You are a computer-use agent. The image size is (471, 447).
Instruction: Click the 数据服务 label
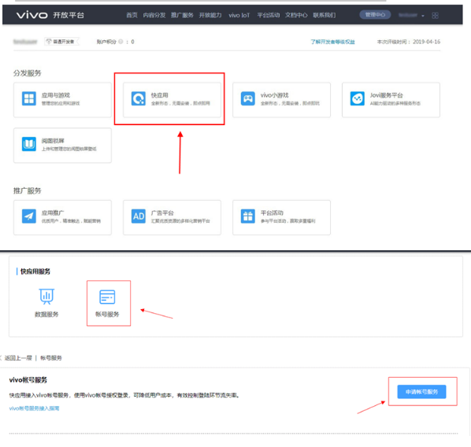pyautogui.click(x=46, y=314)
